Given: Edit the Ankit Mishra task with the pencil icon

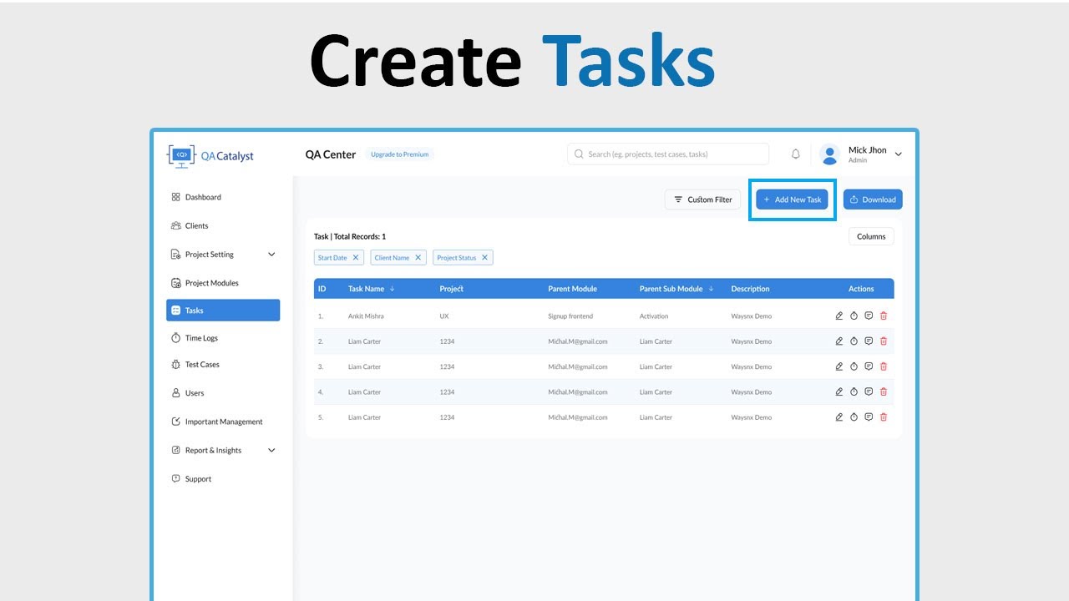Looking at the screenshot, I should 839,316.
